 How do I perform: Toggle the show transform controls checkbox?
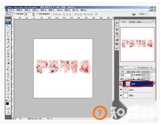click(38, 14)
